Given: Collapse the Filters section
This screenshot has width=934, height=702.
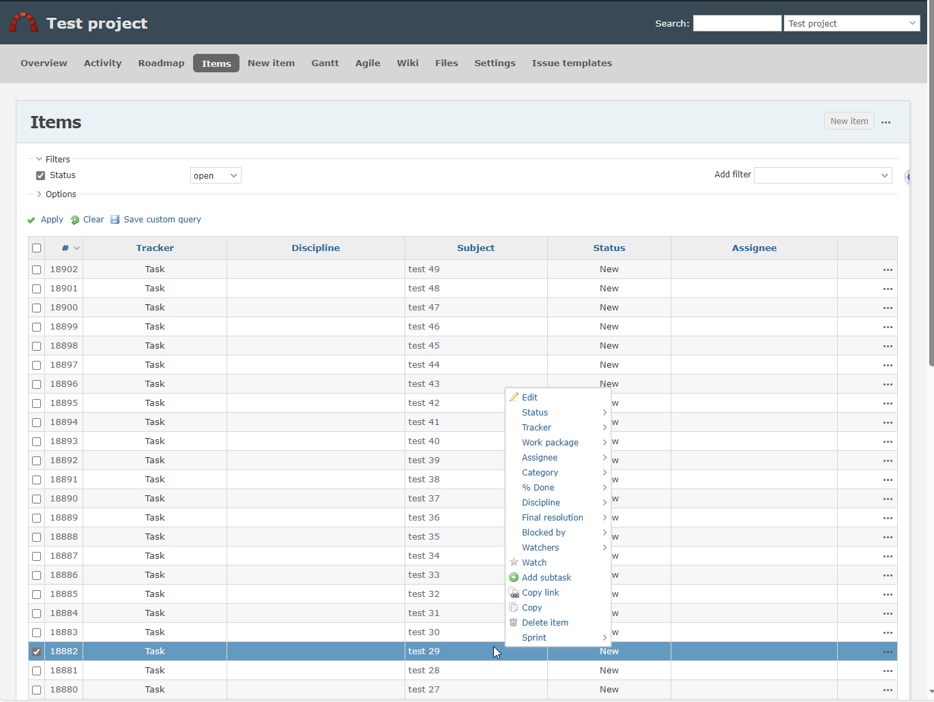Looking at the screenshot, I should point(53,159).
